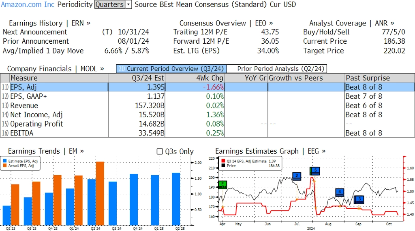The width and height of the screenshot is (415, 231).
Task: Click Operating Profit estimate 14.682B
Action: point(152,124)
